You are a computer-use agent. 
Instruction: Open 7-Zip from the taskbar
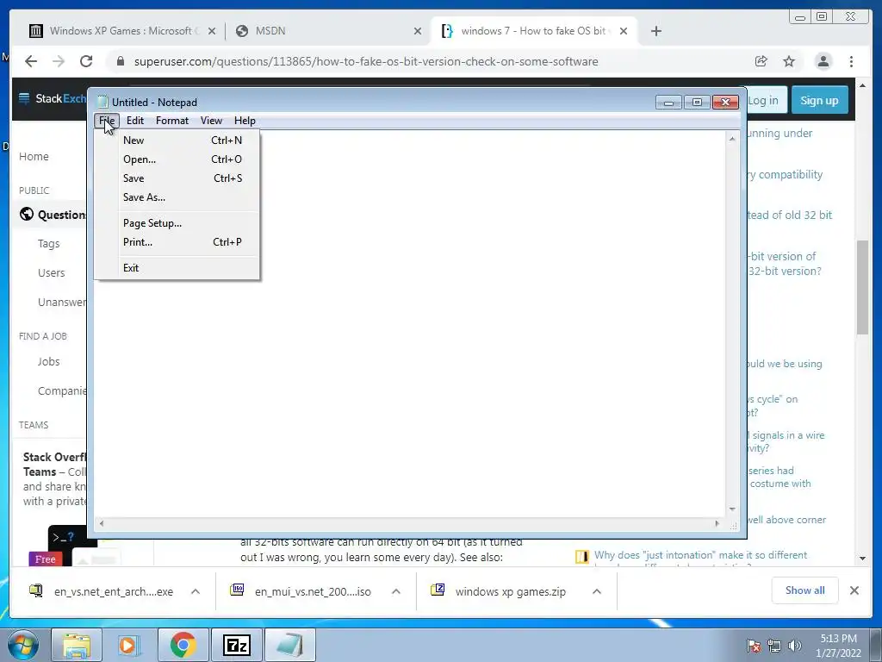point(236,645)
